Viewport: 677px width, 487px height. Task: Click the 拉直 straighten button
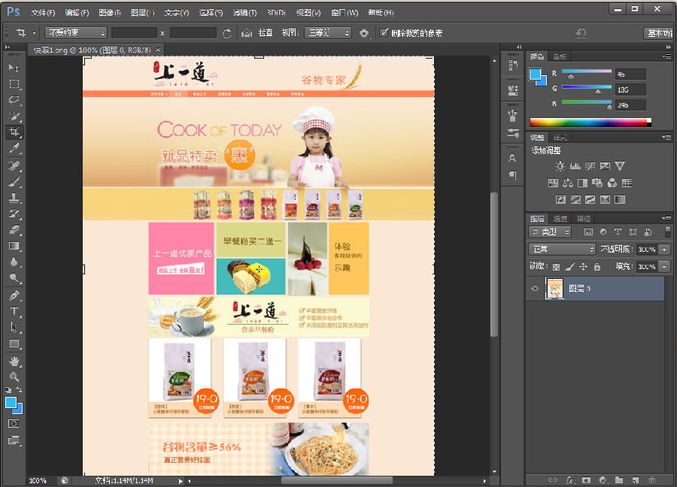click(266, 33)
